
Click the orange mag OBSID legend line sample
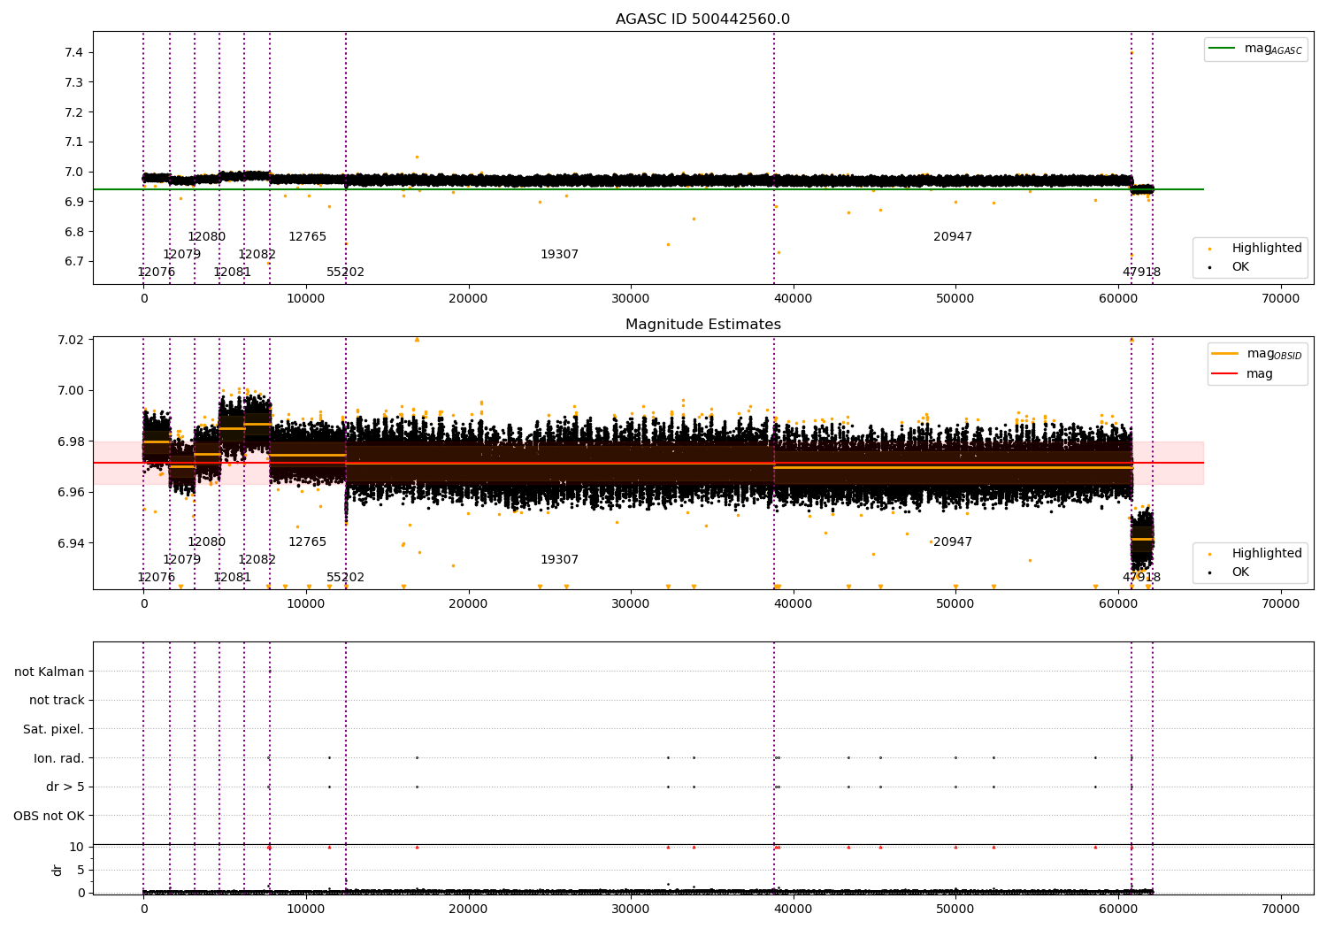click(1224, 354)
